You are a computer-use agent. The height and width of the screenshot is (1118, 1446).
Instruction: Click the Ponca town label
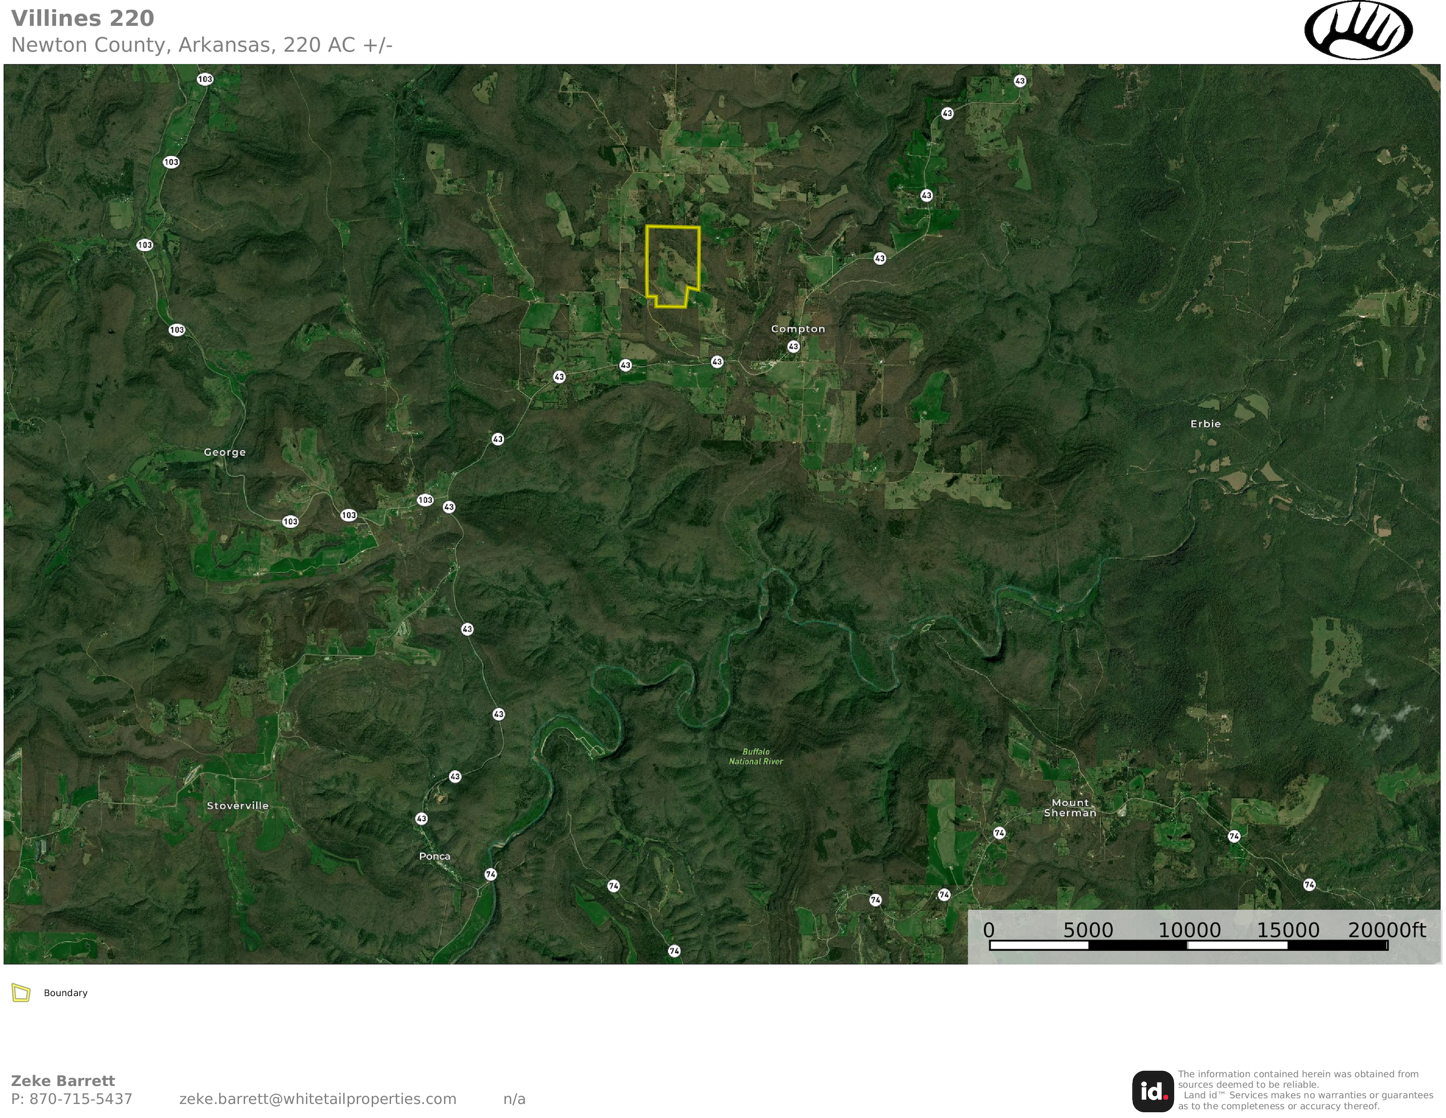pos(434,856)
